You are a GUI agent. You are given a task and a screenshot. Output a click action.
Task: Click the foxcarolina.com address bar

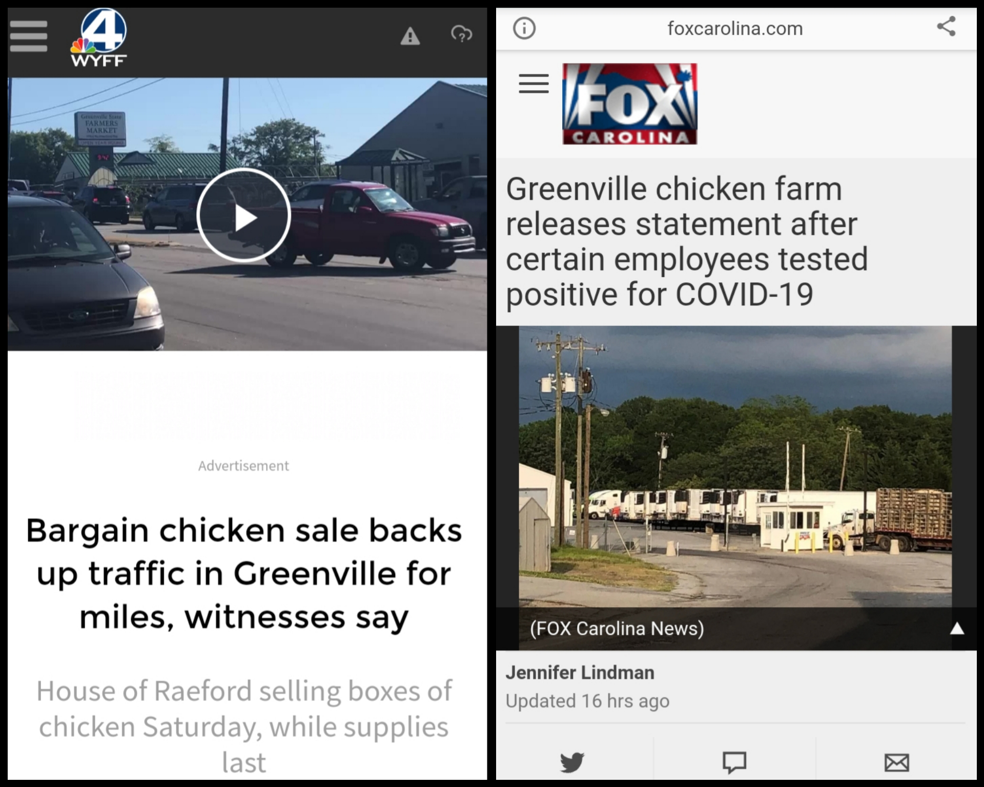pos(735,29)
